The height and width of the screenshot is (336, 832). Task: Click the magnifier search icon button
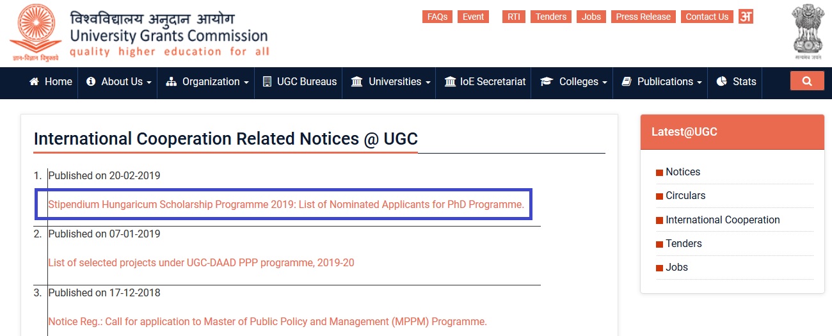point(806,81)
